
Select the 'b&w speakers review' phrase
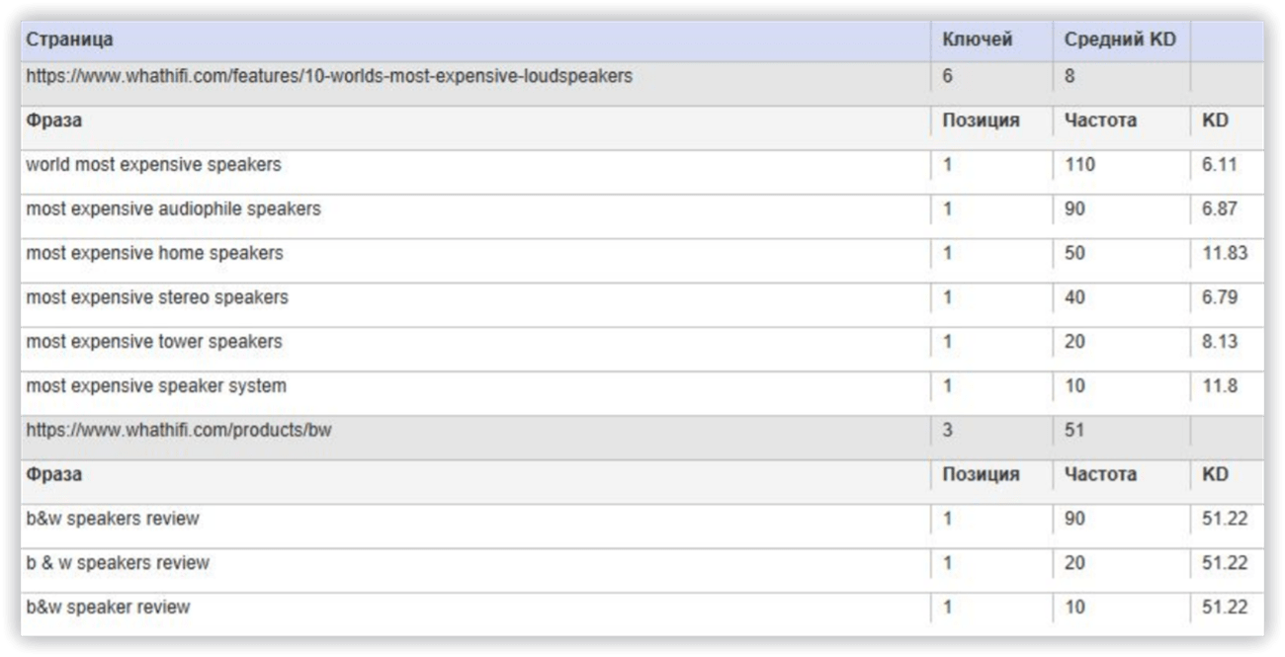pyautogui.click(x=113, y=519)
